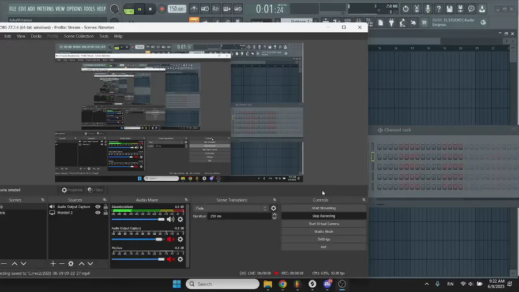Click the 250 ms Duration stepper arrows
Screen dimensions: 519x292
coord(274,216)
